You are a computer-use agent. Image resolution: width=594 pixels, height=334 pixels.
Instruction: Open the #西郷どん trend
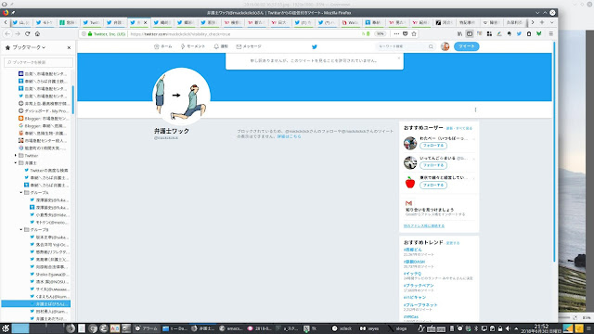(412, 250)
